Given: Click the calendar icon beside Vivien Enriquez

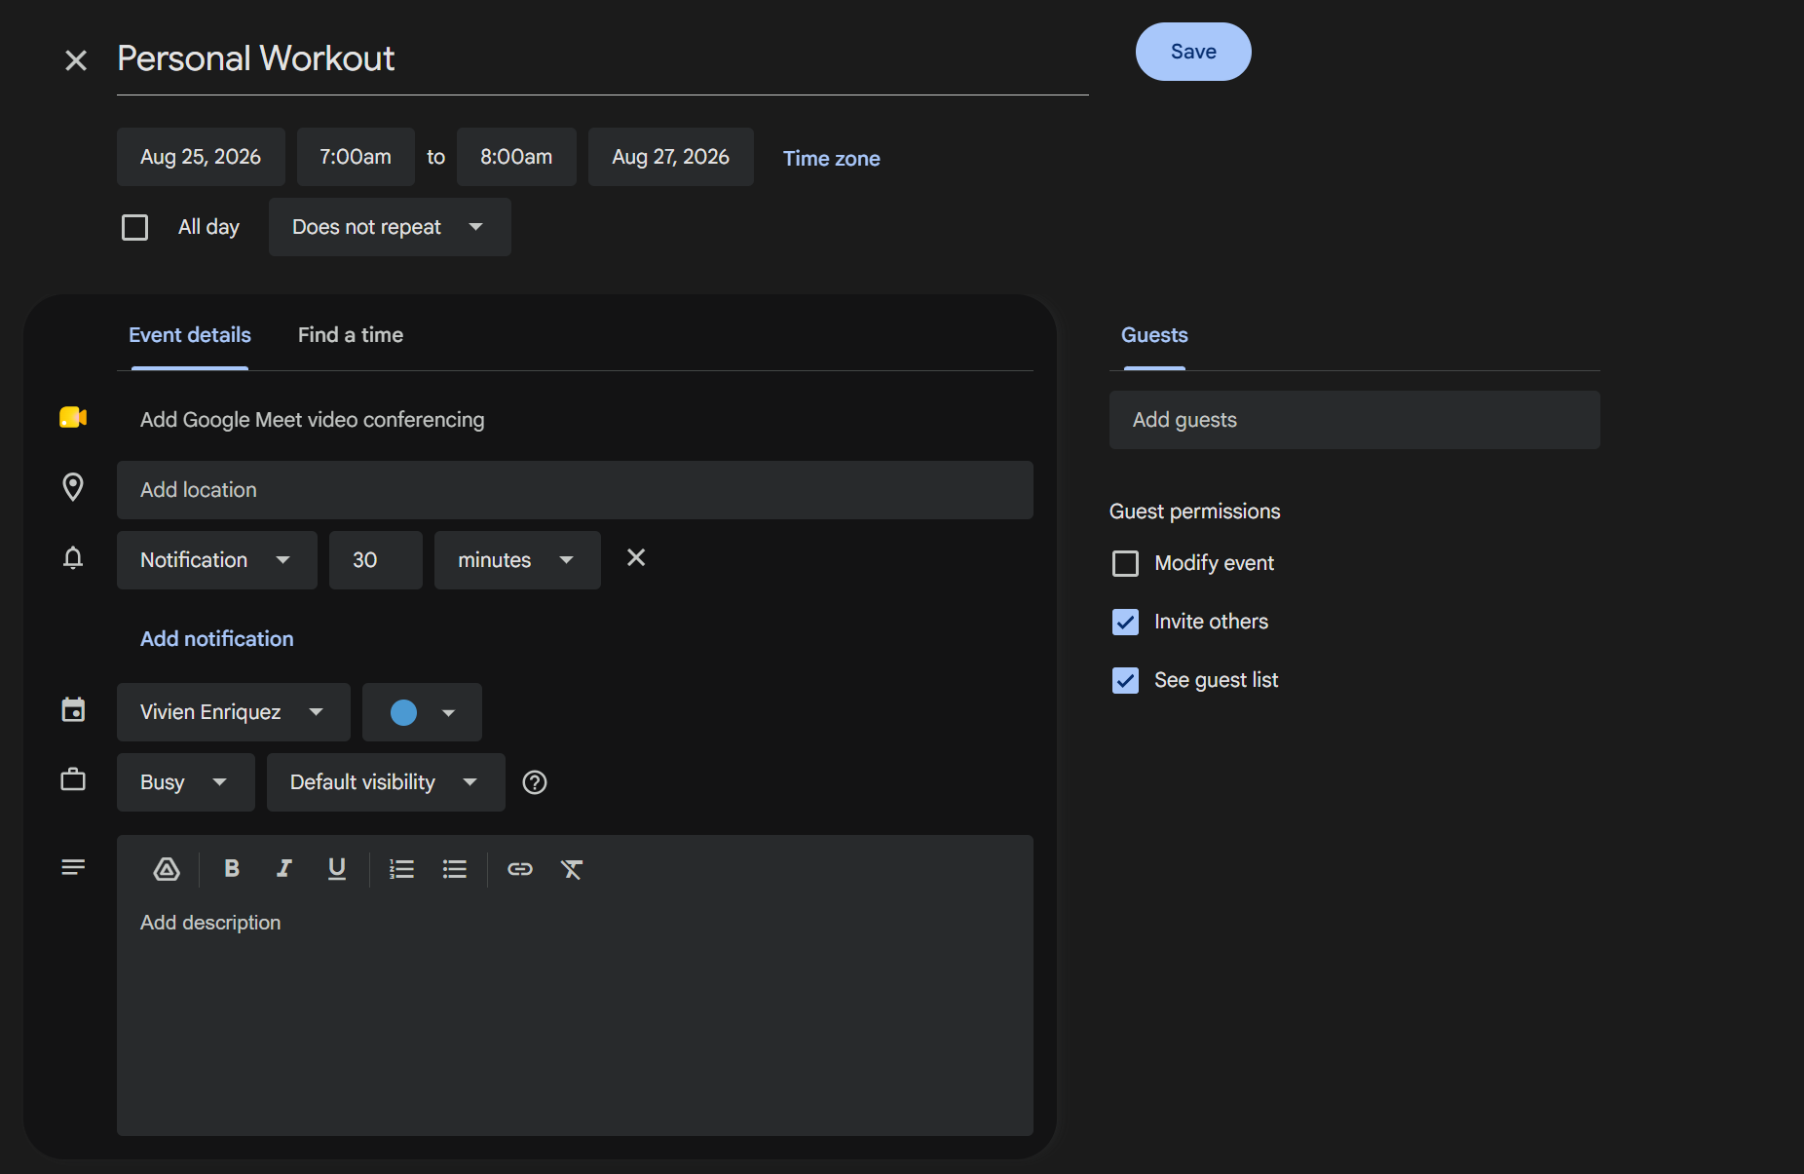Looking at the screenshot, I should tap(73, 710).
